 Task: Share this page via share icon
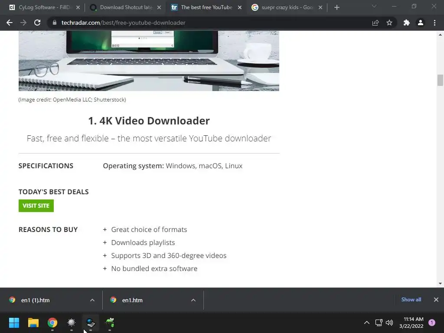coord(375,23)
